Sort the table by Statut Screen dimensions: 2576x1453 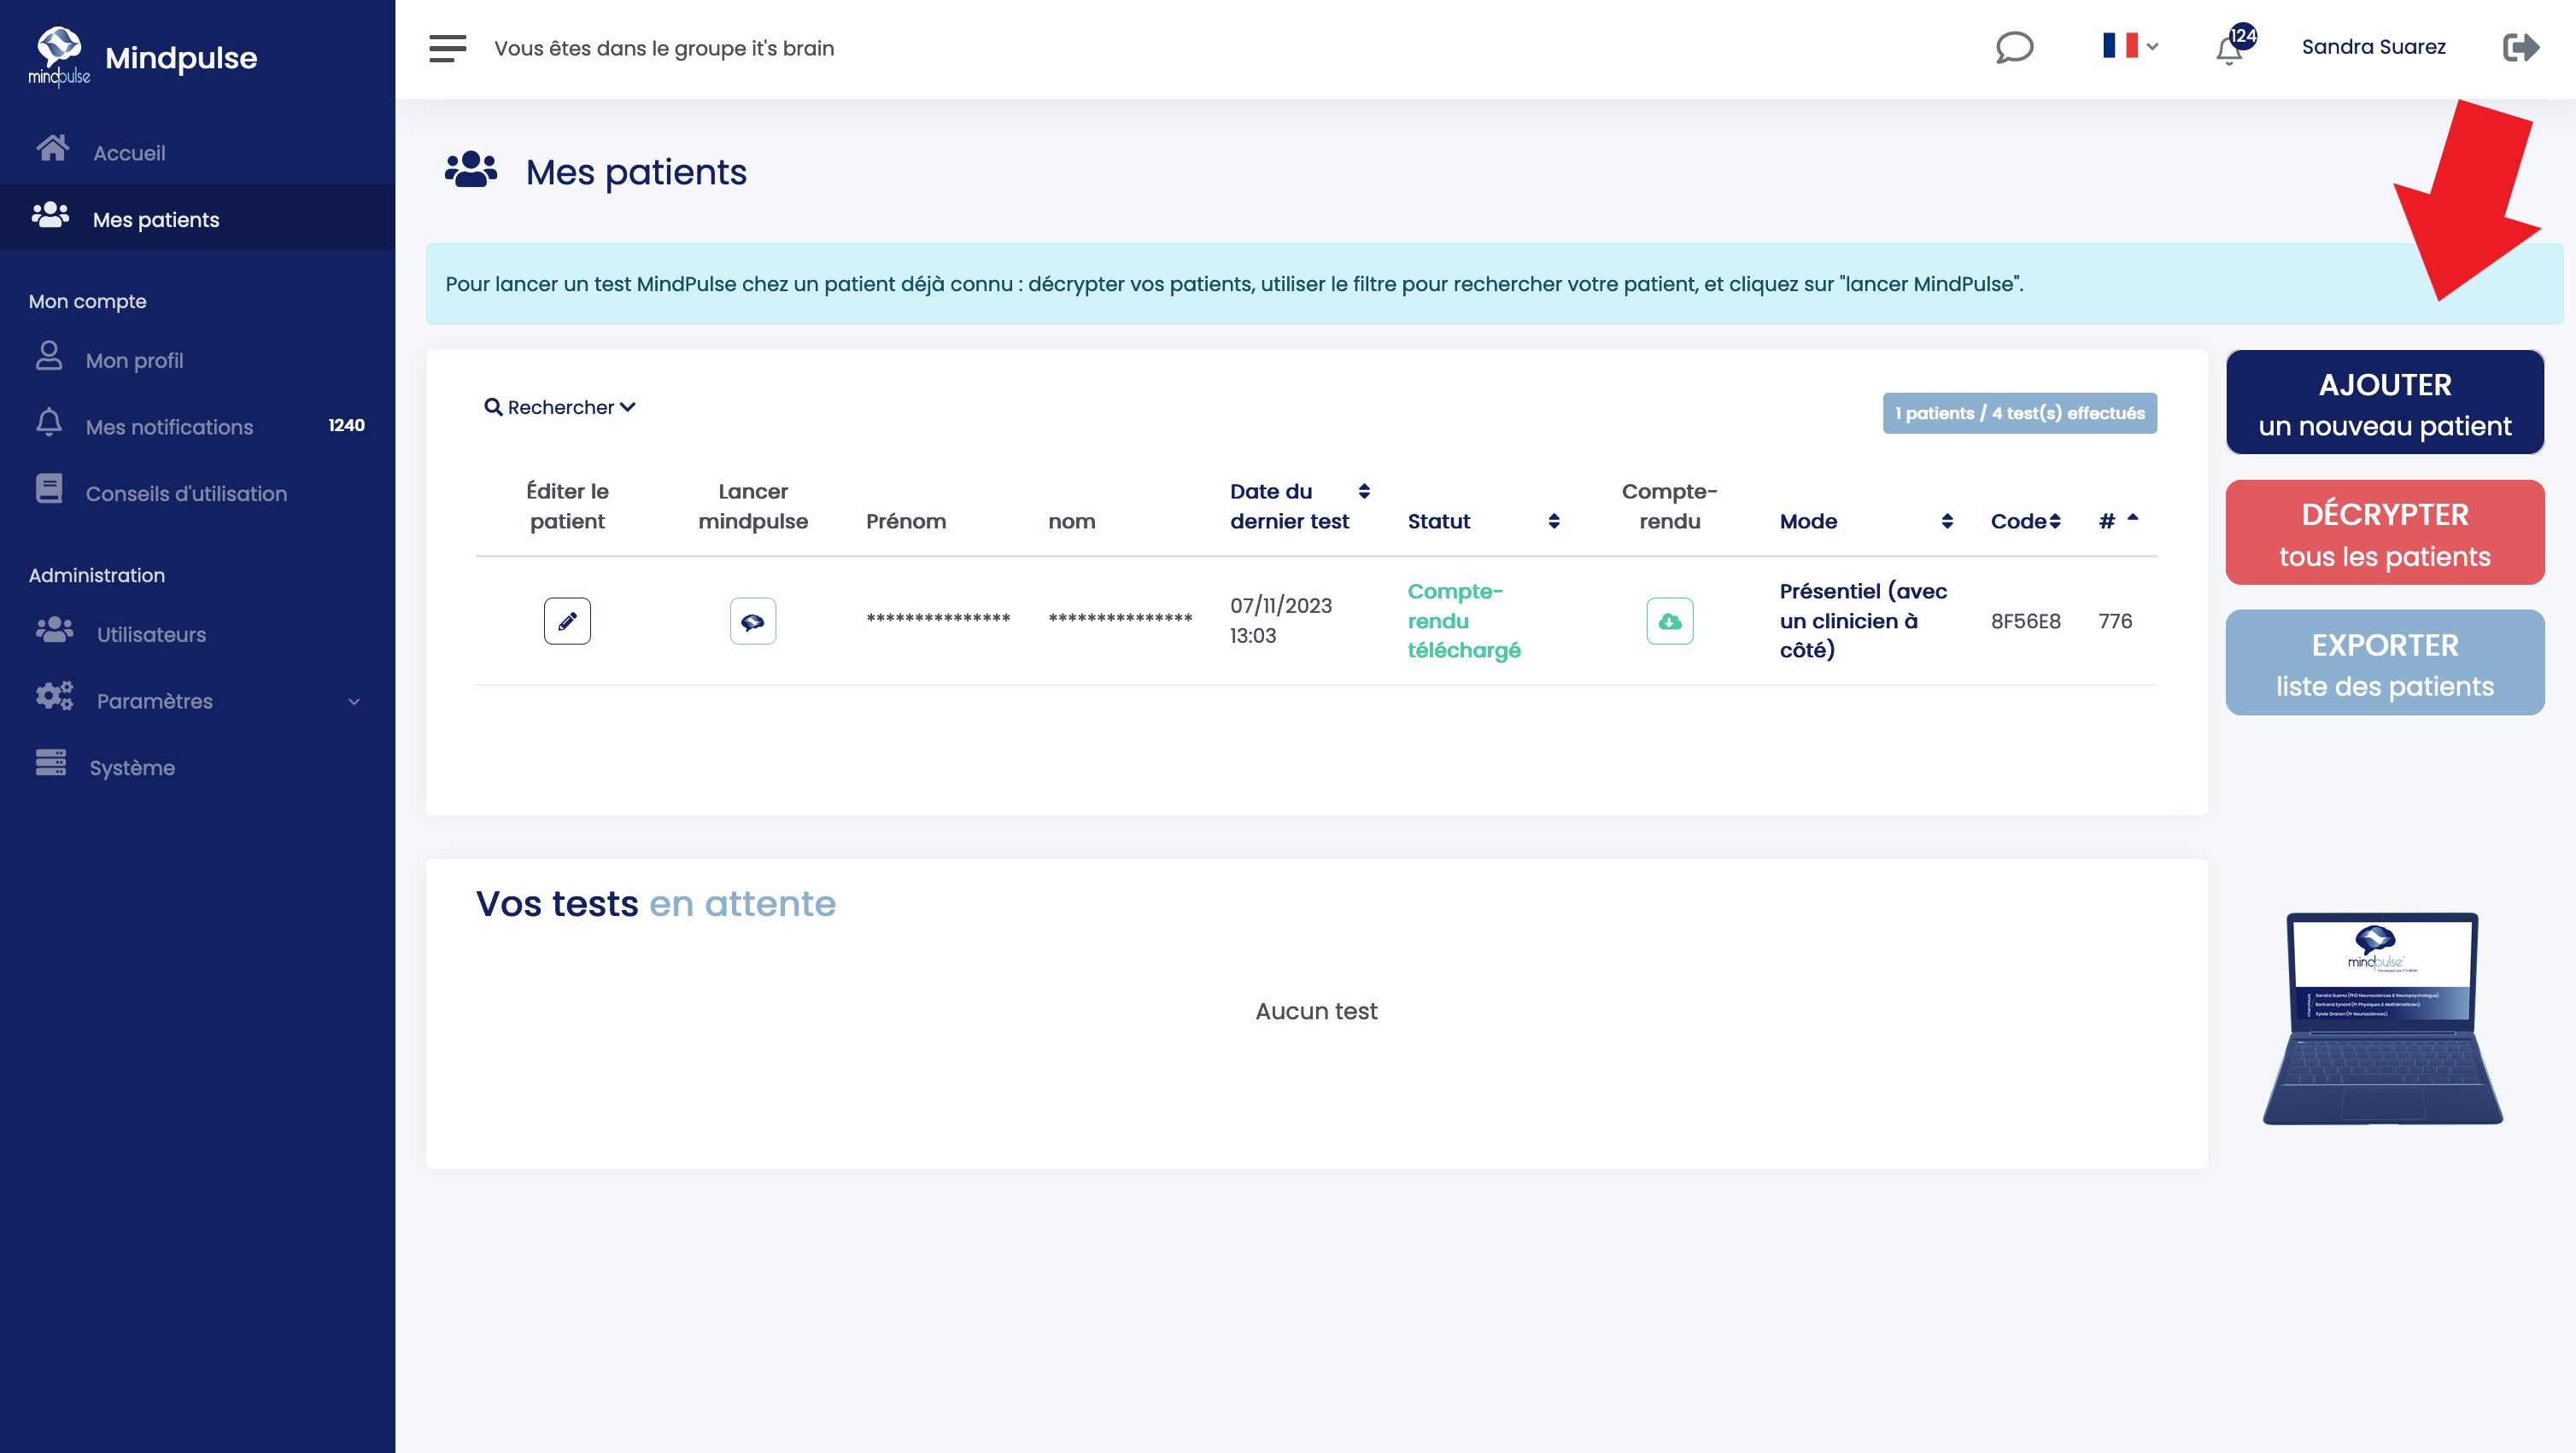[1483, 521]
